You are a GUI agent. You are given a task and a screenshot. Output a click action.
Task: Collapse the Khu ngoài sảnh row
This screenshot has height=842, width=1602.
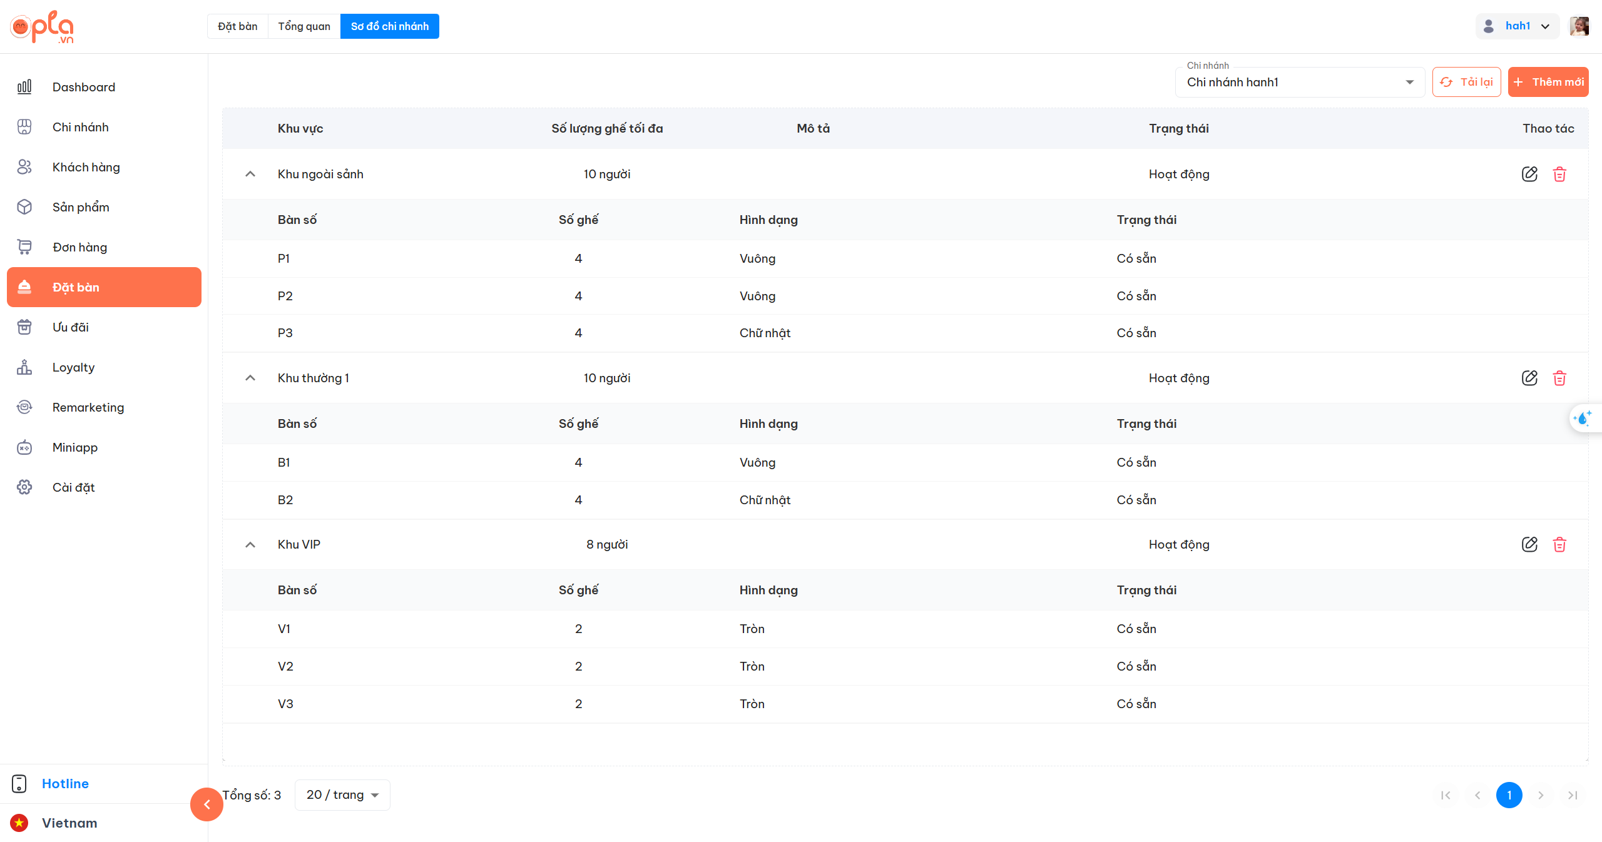(x=250, y=174)
